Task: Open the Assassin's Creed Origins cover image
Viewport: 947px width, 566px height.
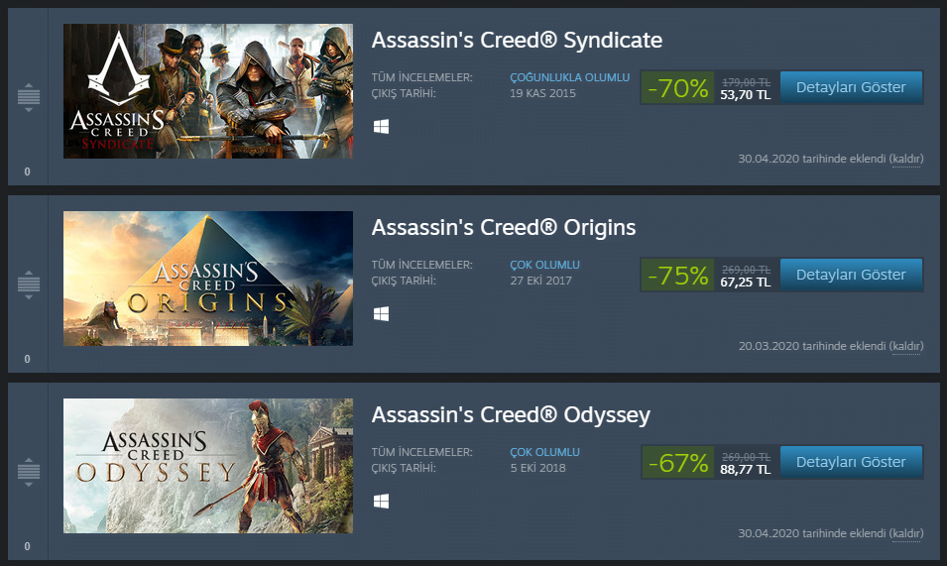Action: (208, 278)
